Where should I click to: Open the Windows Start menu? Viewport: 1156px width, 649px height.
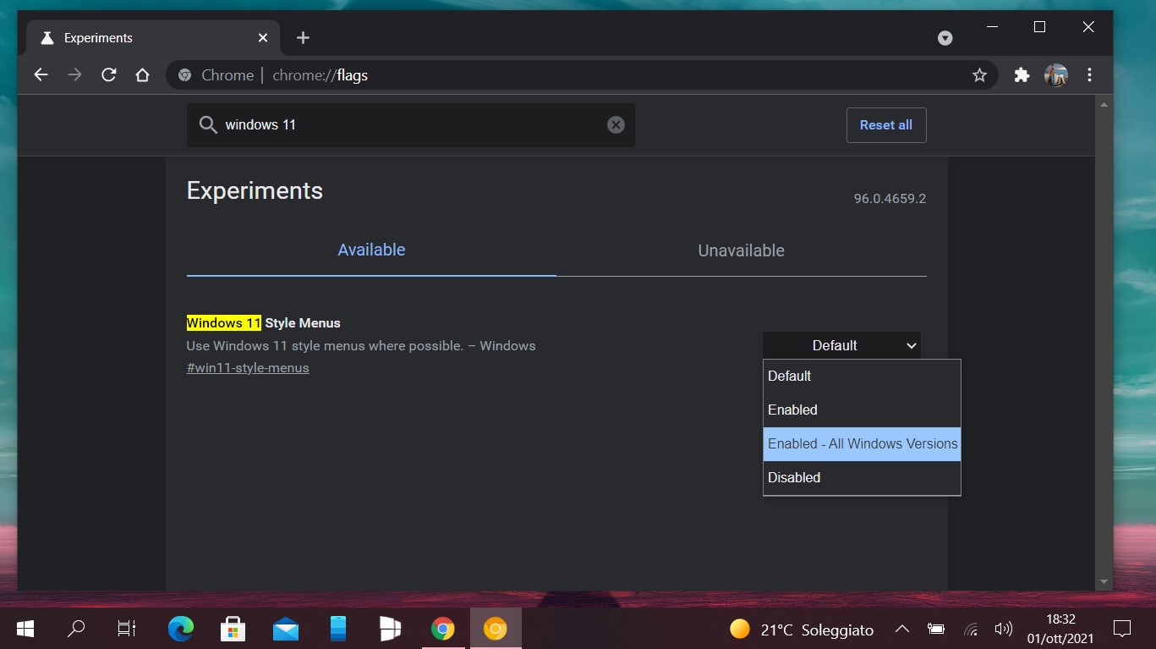click(25, 629)
